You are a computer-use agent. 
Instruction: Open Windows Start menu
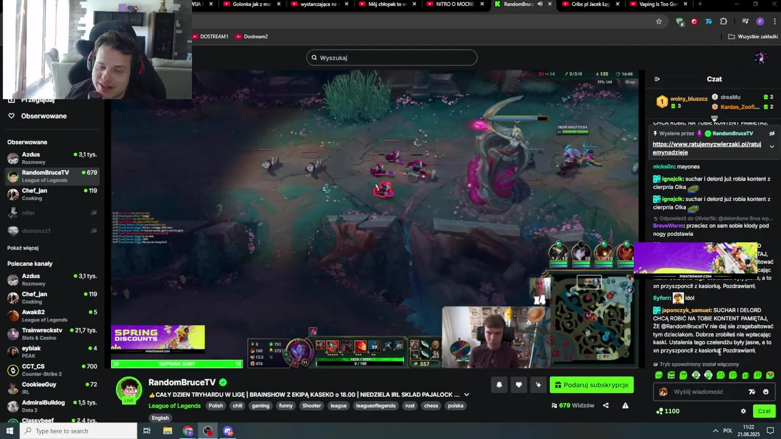pyautogui.click(x=10, y=431)
